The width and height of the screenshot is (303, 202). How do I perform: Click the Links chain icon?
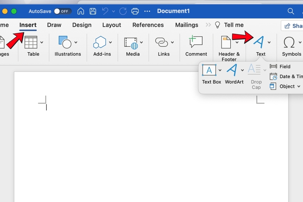coord(162,42)
